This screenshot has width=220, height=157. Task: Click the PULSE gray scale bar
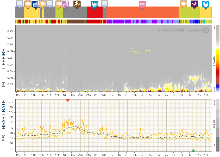[218, 125]
